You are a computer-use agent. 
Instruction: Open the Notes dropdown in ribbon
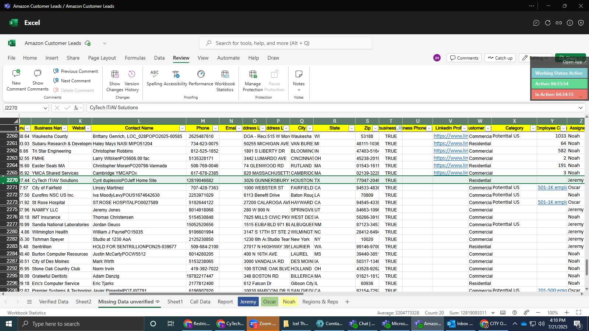point(299,90)
